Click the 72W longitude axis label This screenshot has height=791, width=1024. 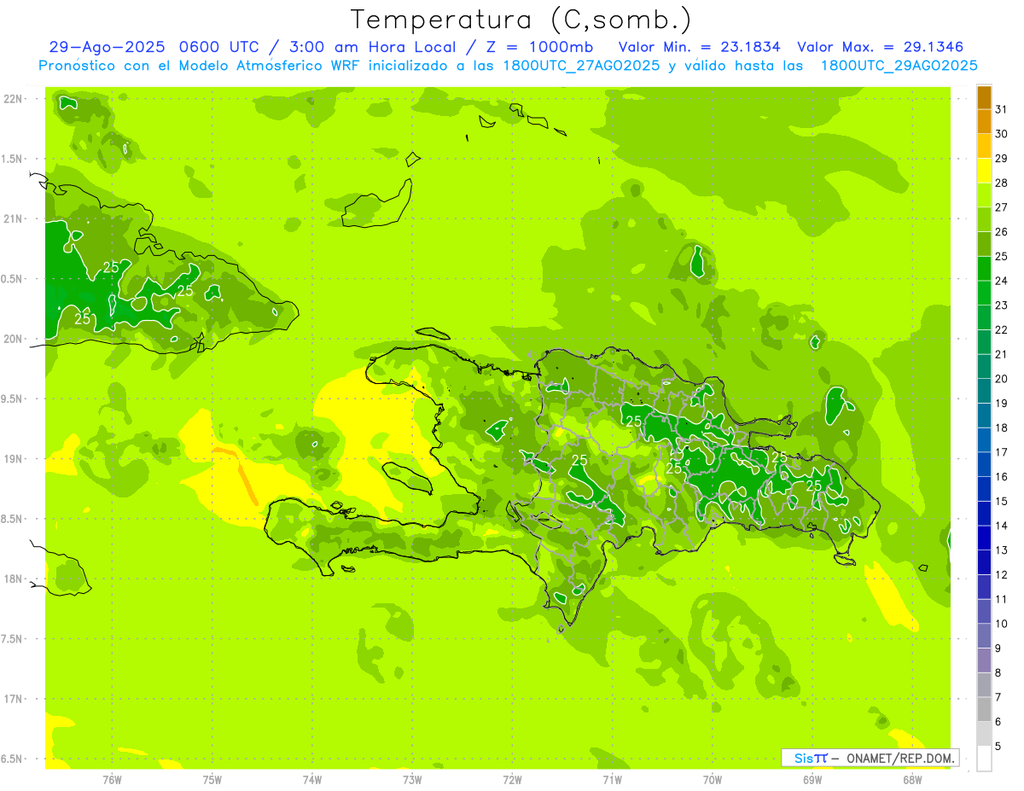click(x=513, y=780)
